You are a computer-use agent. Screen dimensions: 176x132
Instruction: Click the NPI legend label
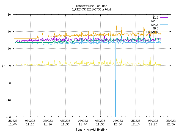click(x=155, y=28)
